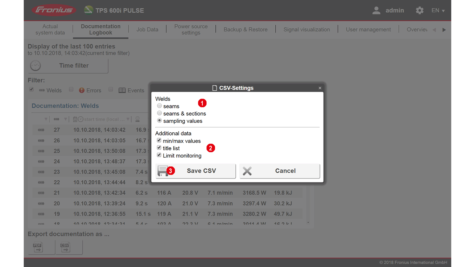The width and height of the screenshot is (475, 267).
Task: Click the clock icon in Time filter
Action: [x=35, y=66]
